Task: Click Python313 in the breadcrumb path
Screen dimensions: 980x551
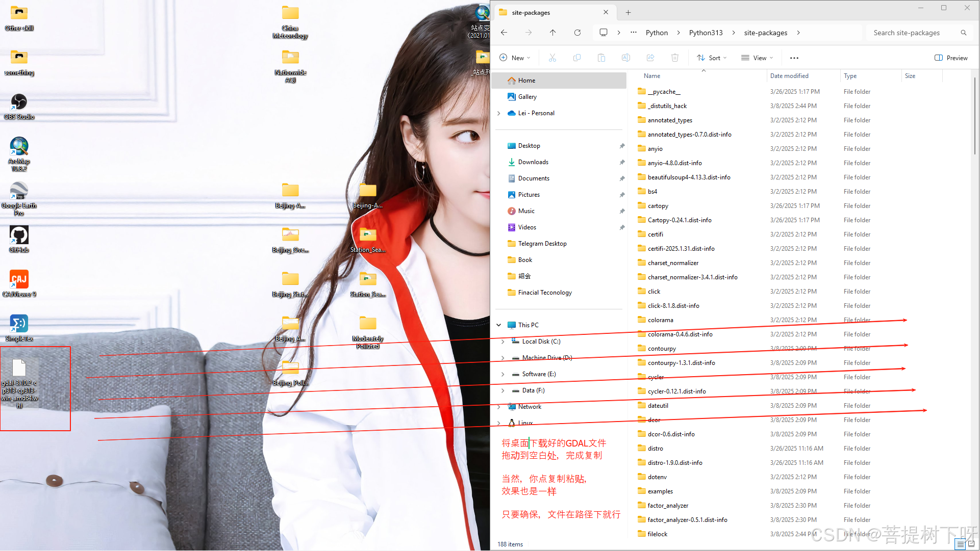Action: coord(706,33)
